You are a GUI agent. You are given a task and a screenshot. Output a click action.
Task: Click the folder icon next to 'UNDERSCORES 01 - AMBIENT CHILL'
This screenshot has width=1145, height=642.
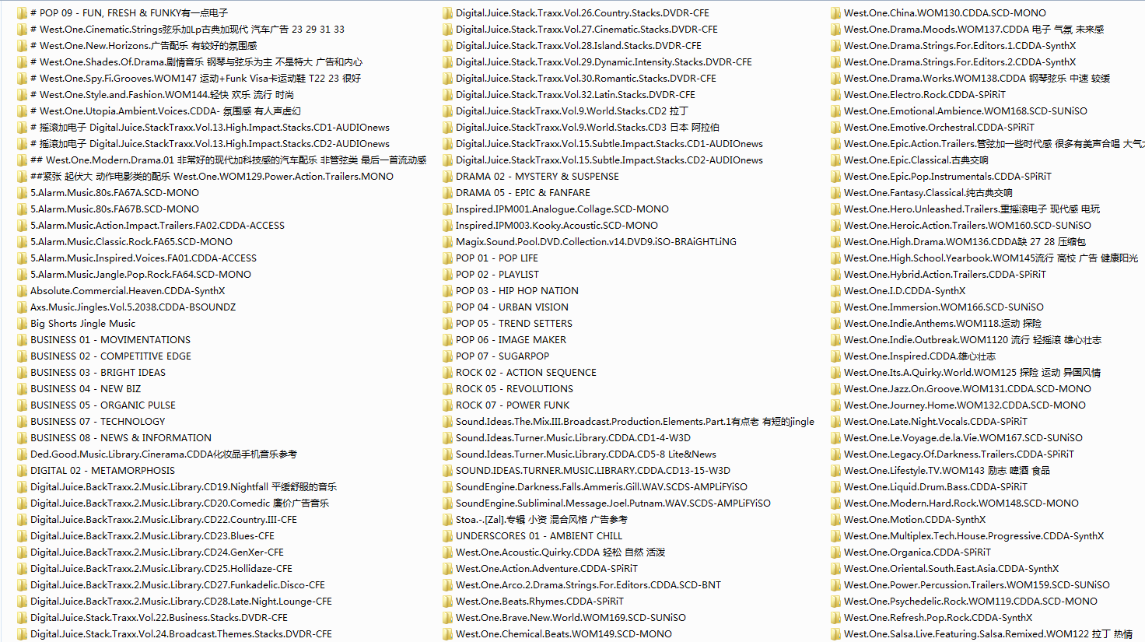click(447, 536)
